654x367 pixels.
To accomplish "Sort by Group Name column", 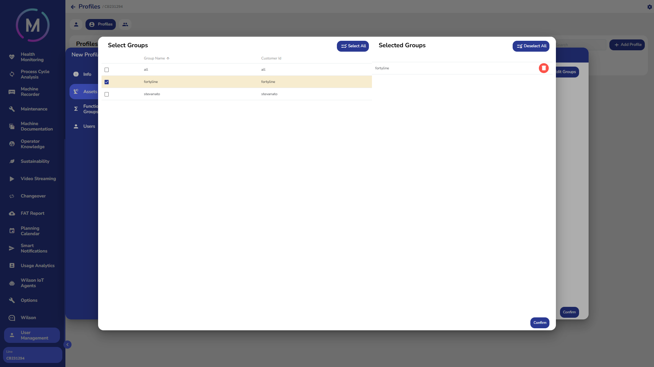I will [x=154, y=58].
